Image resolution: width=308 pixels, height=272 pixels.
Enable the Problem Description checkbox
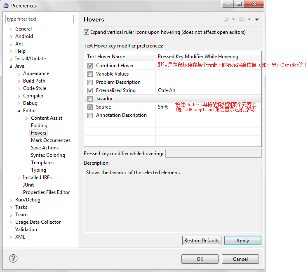pos(90,82)
